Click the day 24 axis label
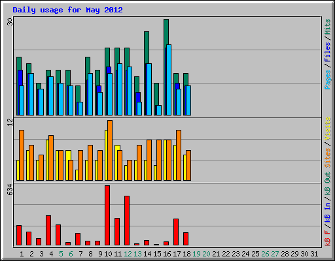Image resolution: width=335 pixels, height=261 pixels. coord(245,254)
